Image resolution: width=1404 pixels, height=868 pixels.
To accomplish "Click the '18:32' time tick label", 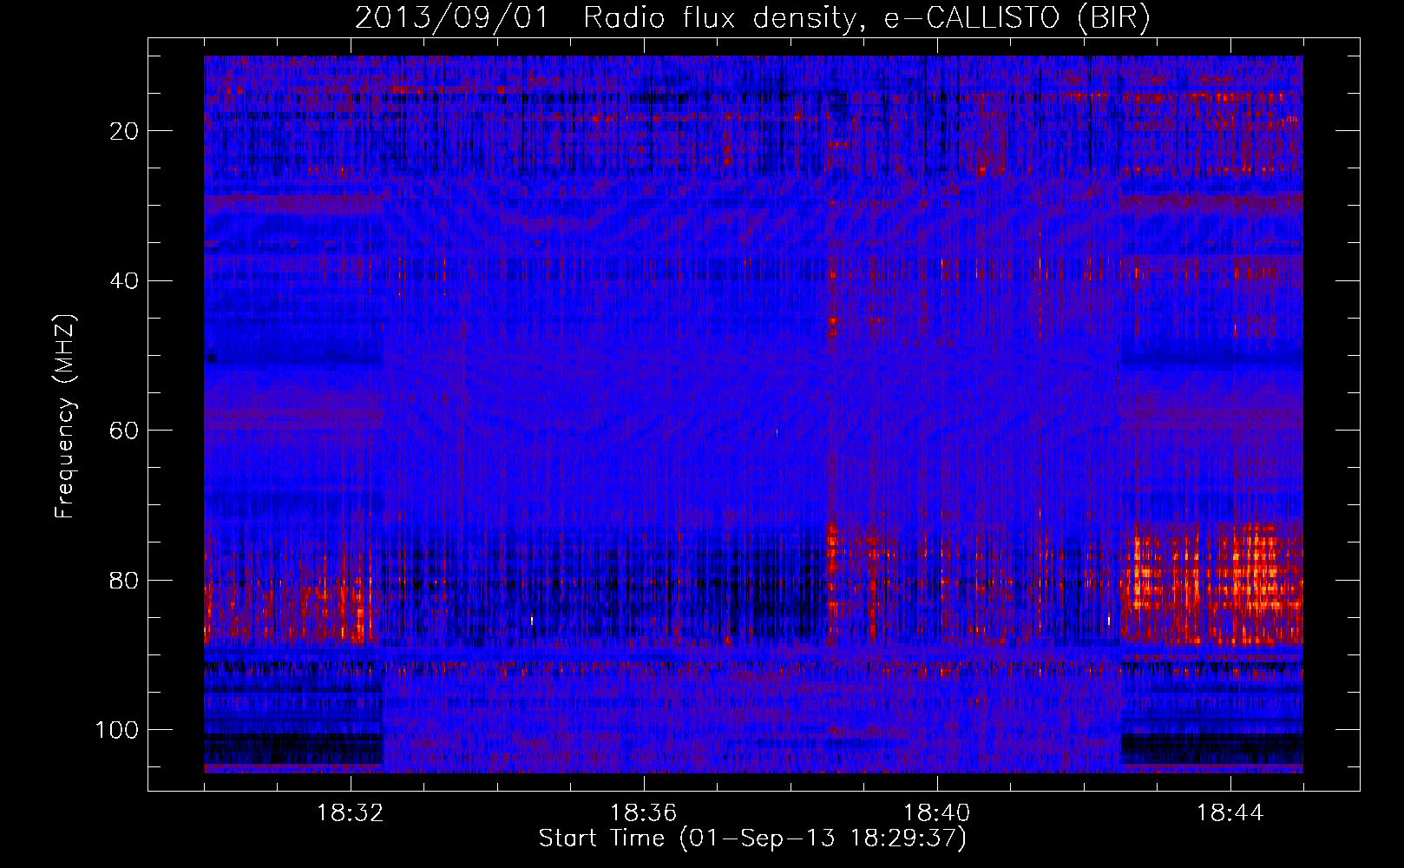I will pyautogui.click(x=351, y=813).
